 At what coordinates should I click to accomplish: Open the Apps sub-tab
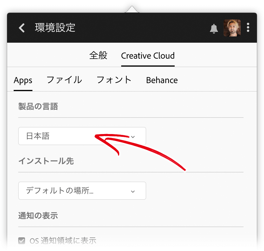pos(23,80)
